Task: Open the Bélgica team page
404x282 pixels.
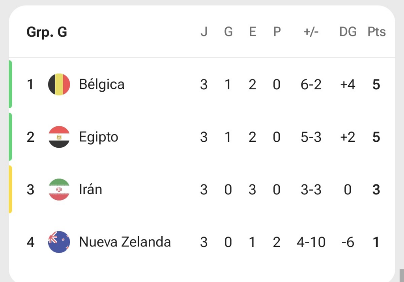Action: pyautogui.click(x=101, y=85)
